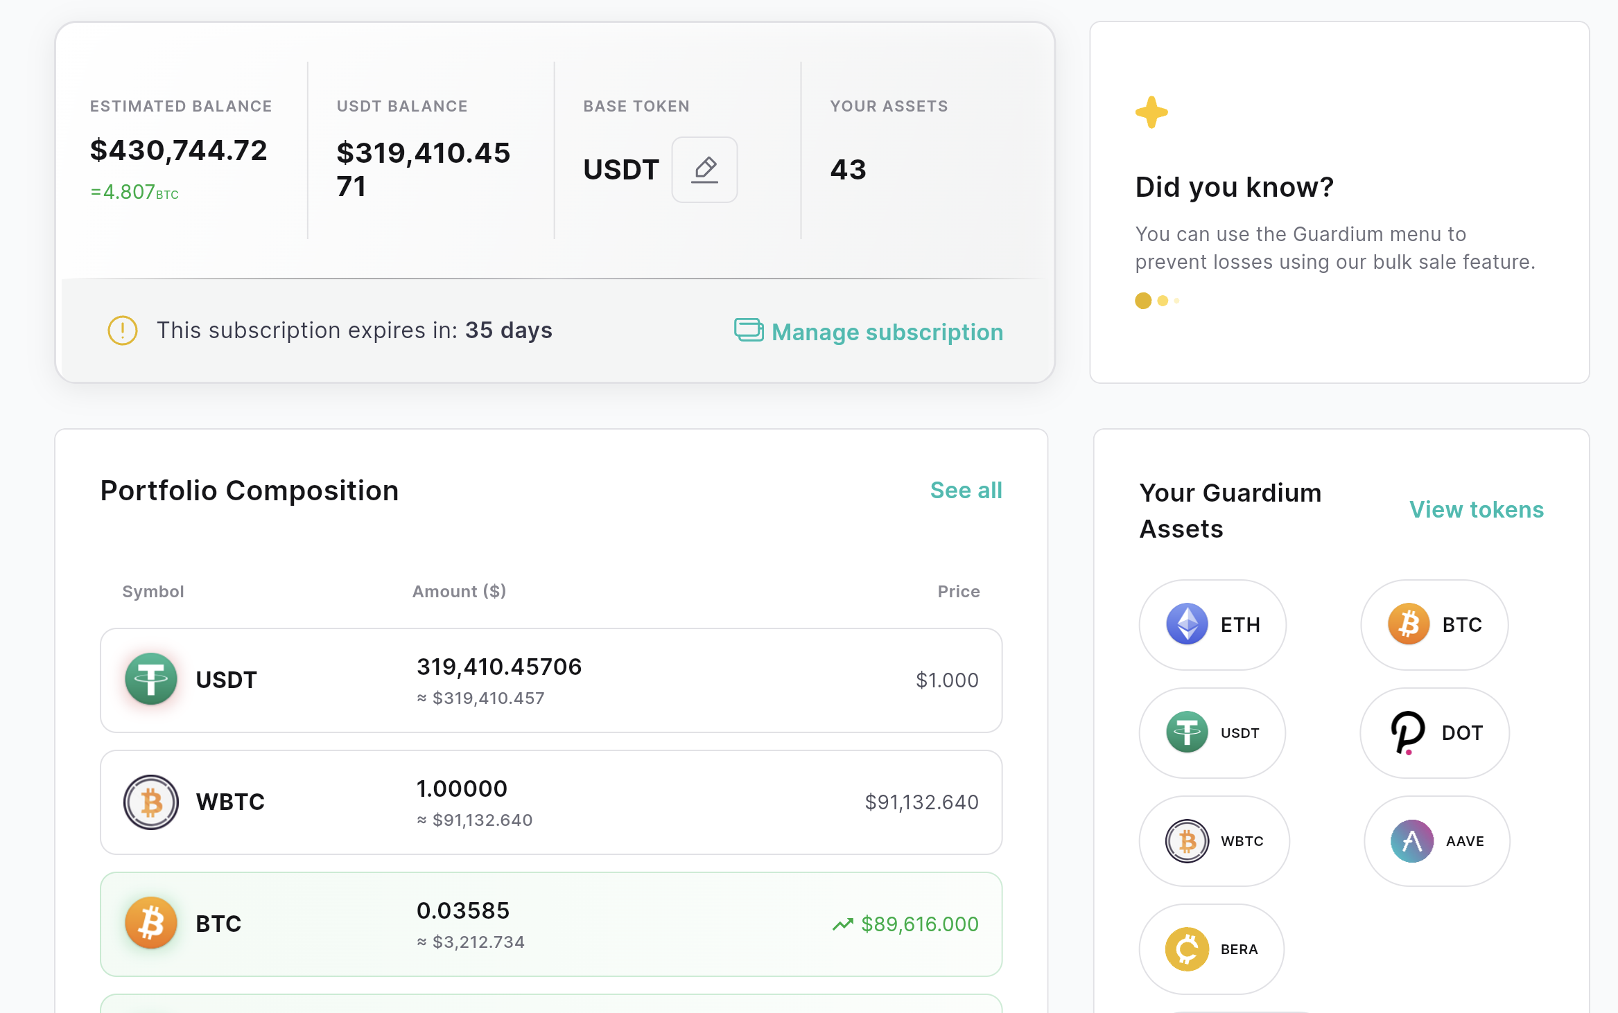This screenshot has height=1013, width=1618.
Task: Open the View tokens link
Action: tap(1476, 510)
